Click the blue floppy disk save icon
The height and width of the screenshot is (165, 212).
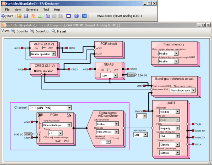26,16
